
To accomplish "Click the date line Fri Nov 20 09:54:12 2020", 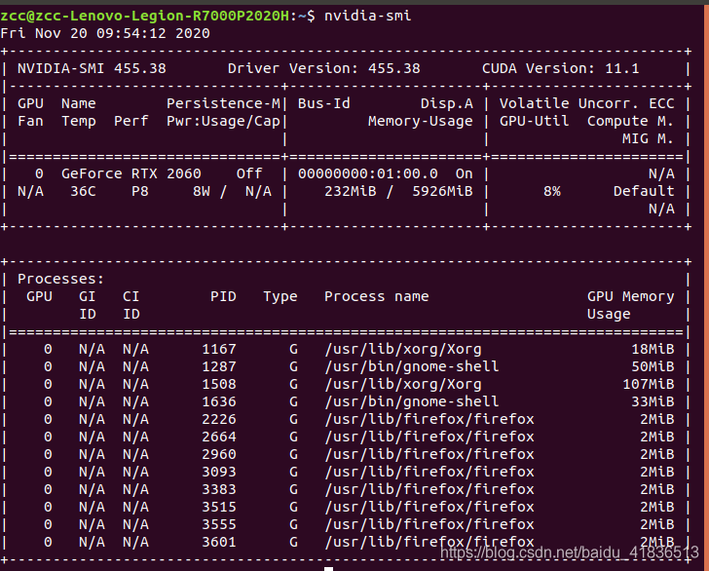I will click(x=105, y=33).
